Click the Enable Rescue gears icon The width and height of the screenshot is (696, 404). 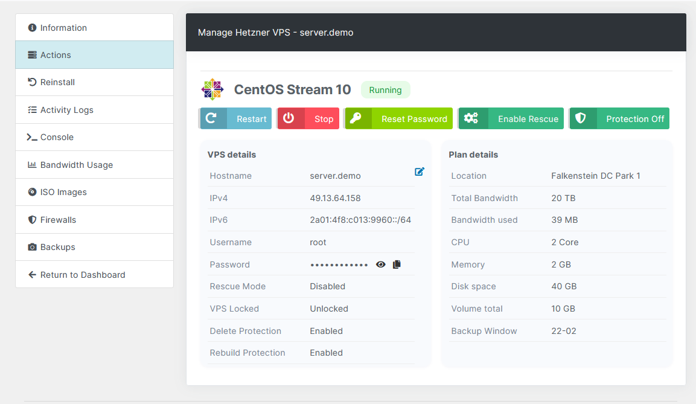[x=471, y=118]
